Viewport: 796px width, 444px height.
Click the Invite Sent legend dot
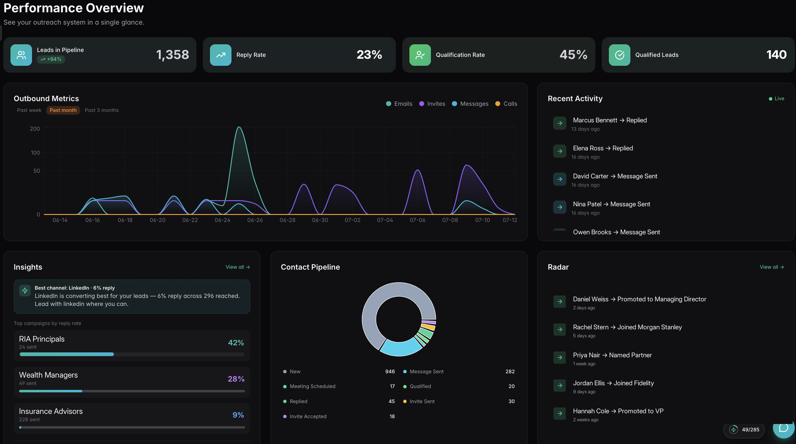[405, 402]
